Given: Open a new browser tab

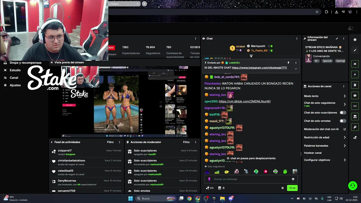Looking at the screenshot, I should click(x=144, y=4).
